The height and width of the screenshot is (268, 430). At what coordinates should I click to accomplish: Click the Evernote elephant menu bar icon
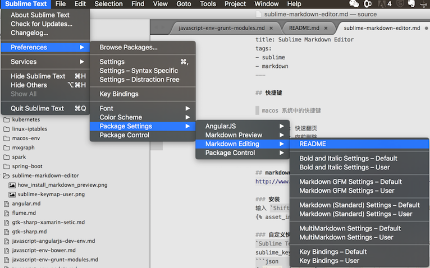pos(411,4)
